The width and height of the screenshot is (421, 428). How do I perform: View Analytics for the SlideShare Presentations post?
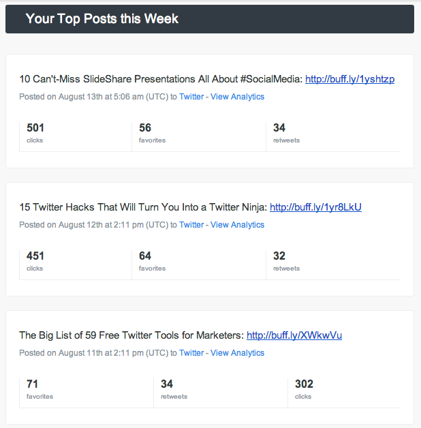237,97
